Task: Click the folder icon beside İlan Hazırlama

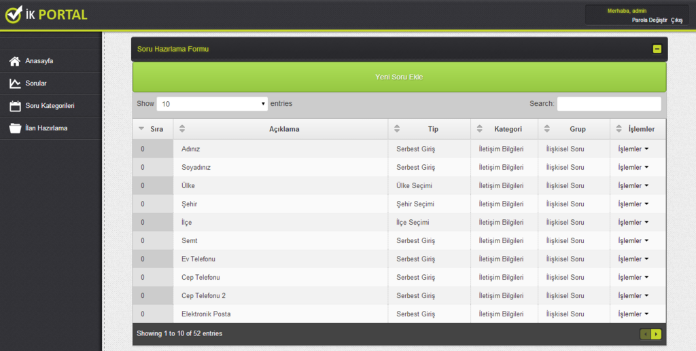Action: 14,128
